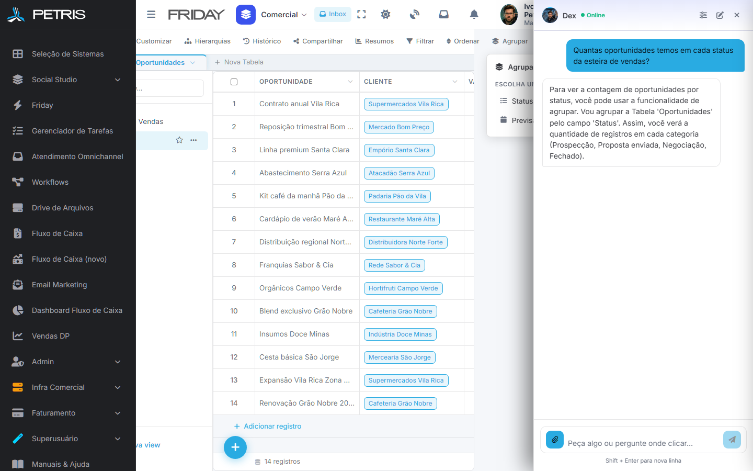753x471 pixels.
Task: Click the attachment paperclip button
Action: [555, 440]
